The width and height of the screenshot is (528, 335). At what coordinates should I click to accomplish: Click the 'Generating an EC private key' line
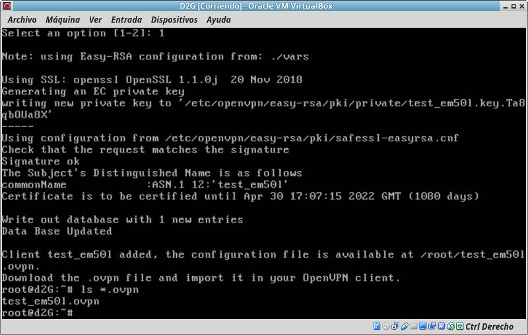[x=93, y=91]
